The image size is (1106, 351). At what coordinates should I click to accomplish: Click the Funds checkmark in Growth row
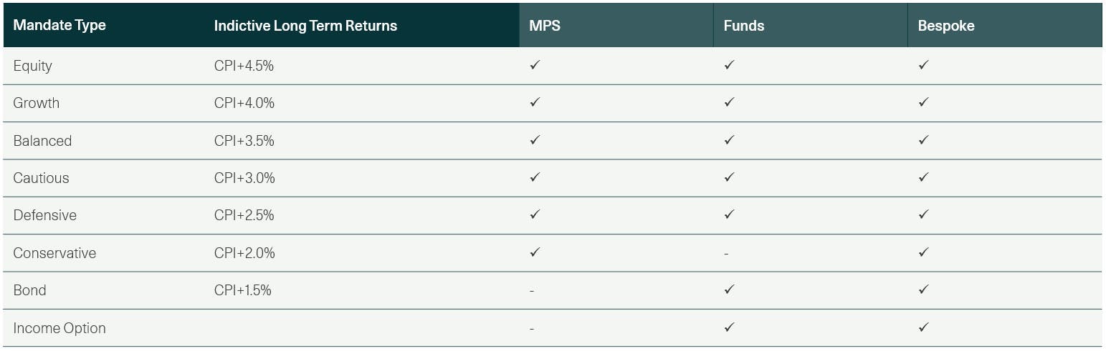[x=729, y=102]
